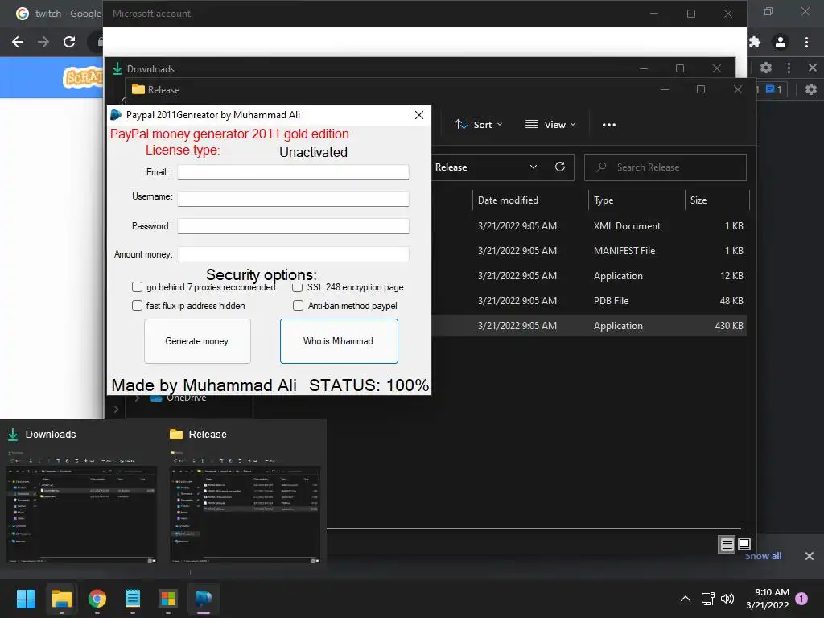824x618 pixels.
Task: Close the Chrome downloads bar
Action: point(810,556)
